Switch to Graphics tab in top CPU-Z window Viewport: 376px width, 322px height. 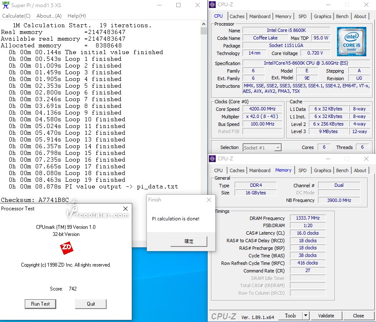point(323,16)
